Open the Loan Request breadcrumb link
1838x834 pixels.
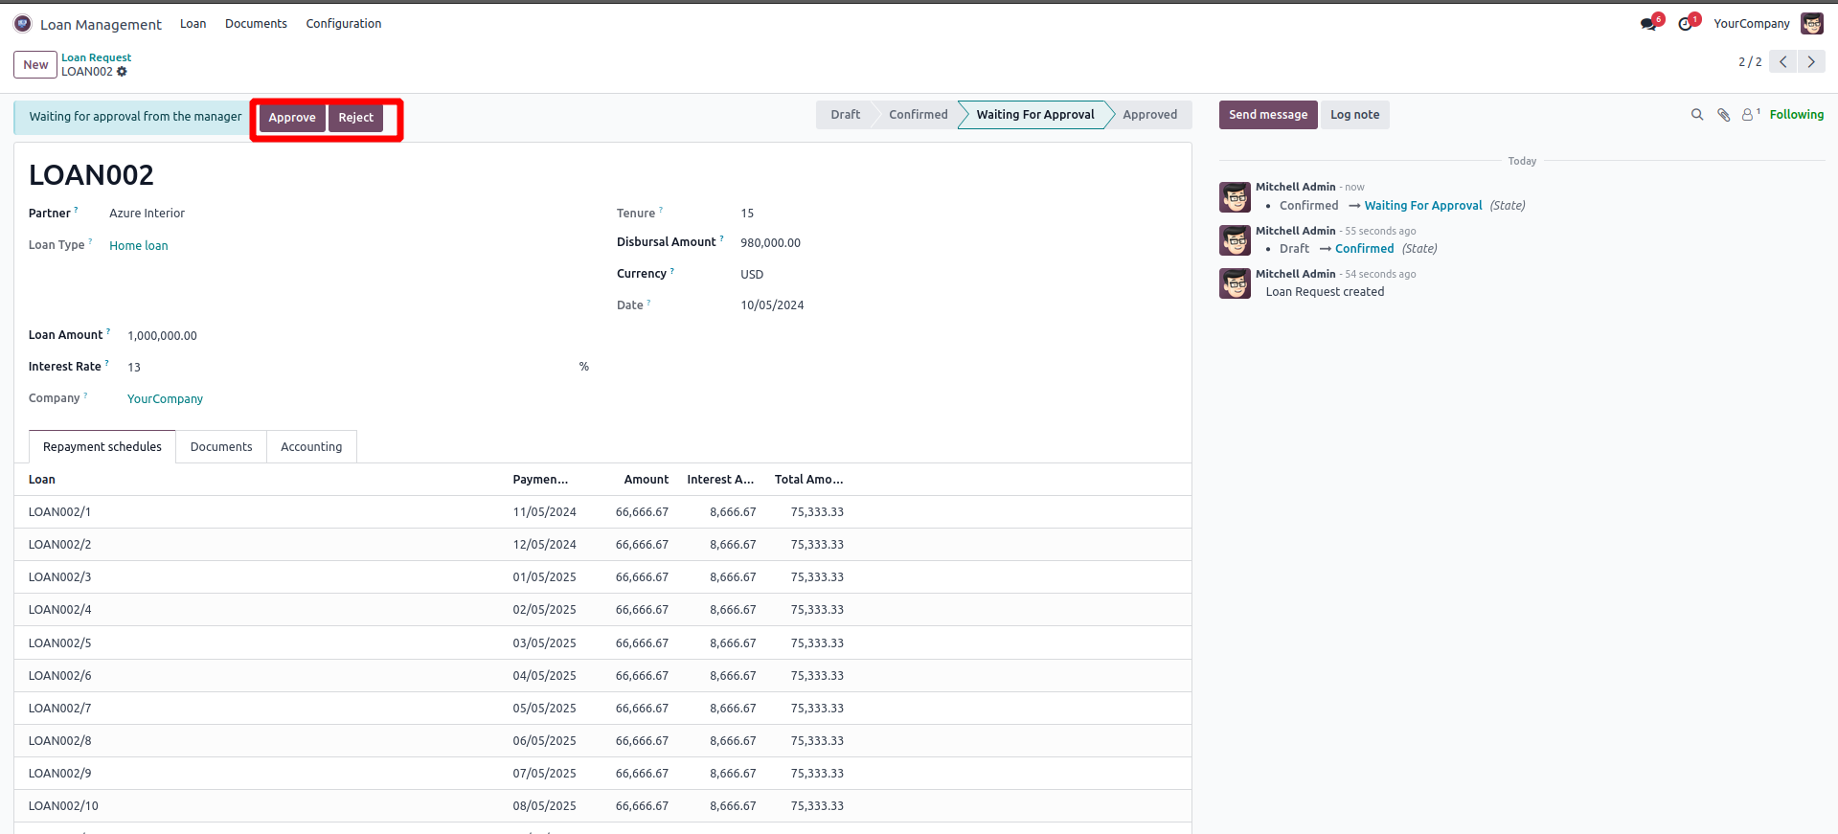(x=96, y=57)
